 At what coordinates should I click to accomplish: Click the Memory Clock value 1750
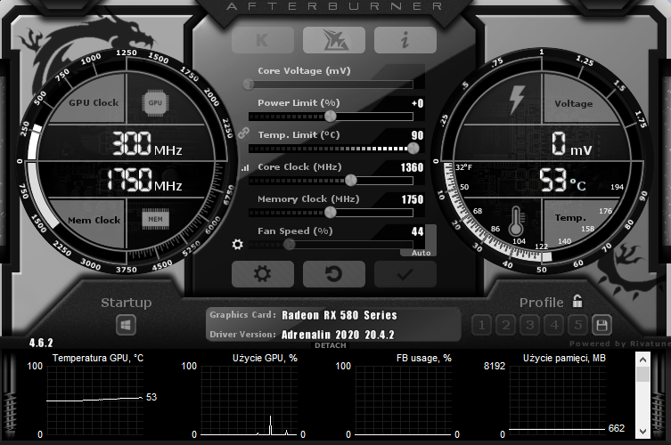click(412, 199)
